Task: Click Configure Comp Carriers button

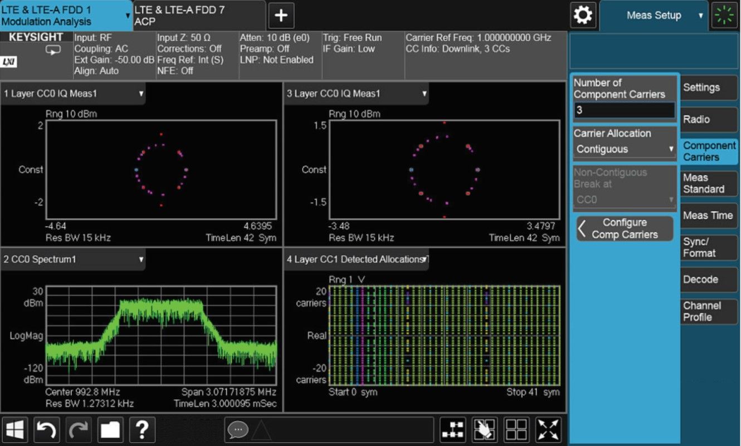Action: point(625,228)
